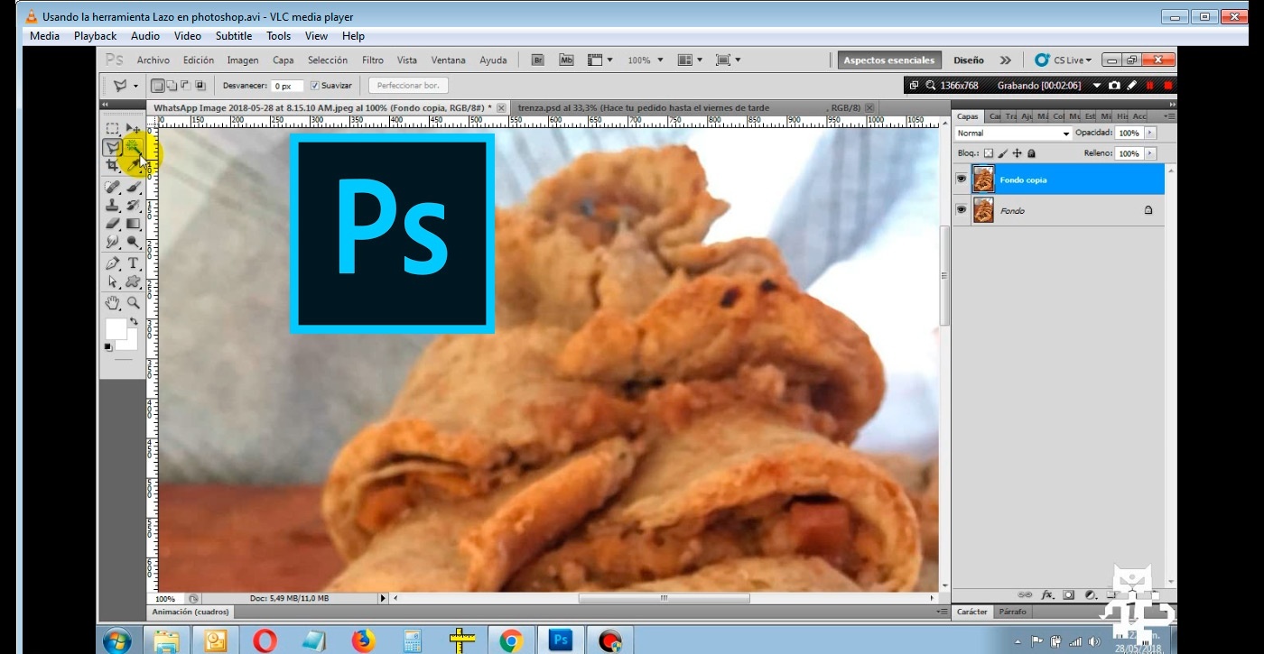Select the Custom Shape tool
The image size is (1264, 654).
(x=134, y=281)
